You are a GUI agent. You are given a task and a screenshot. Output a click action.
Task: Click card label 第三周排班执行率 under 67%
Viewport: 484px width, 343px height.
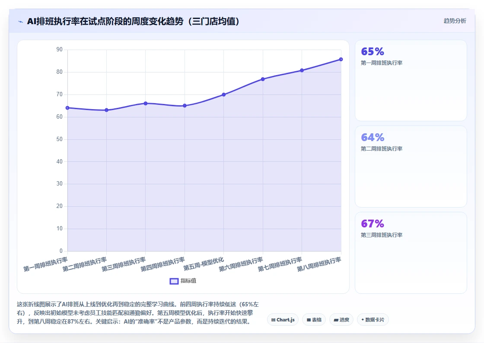pos(382,235)
